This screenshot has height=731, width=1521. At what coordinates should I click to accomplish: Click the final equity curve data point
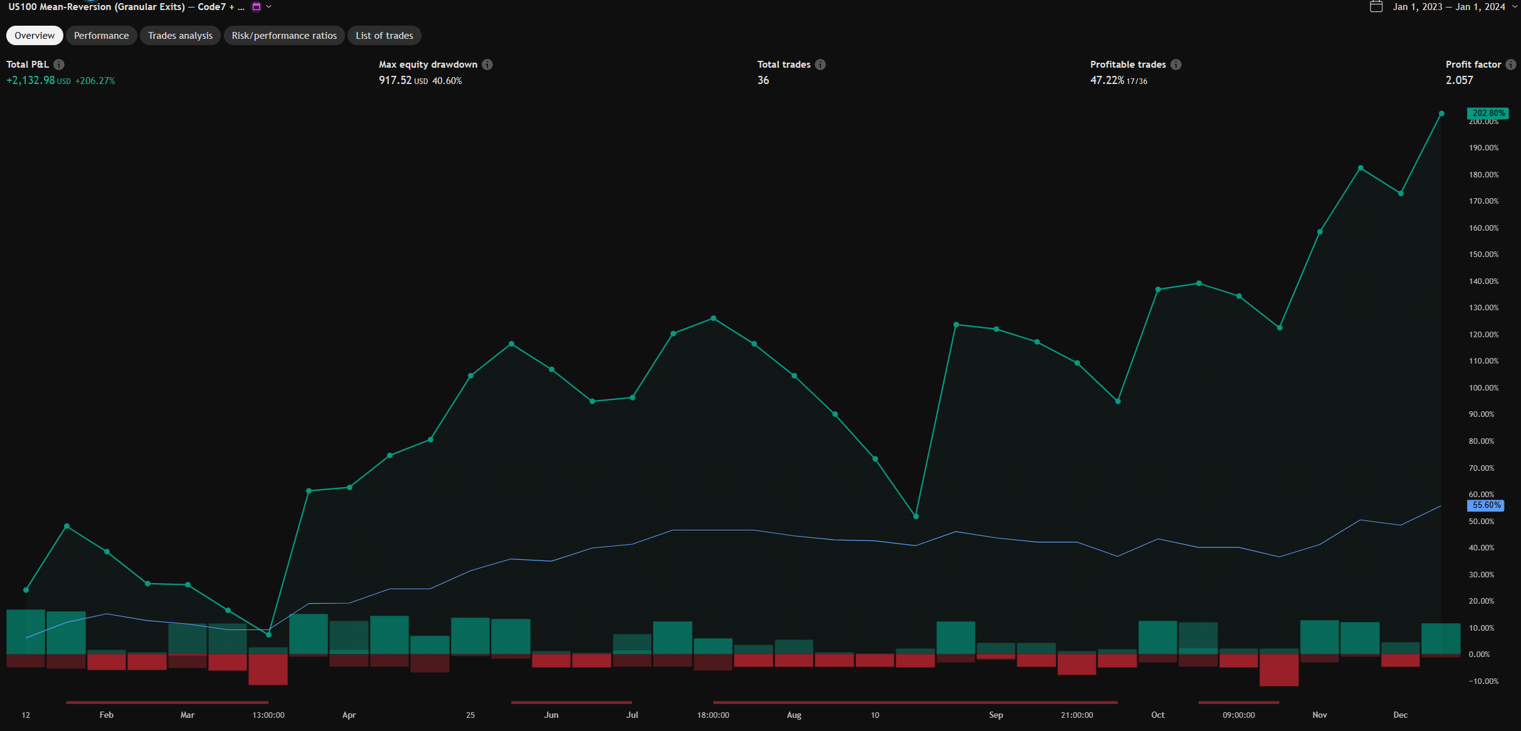click(x=1441, y=113)
